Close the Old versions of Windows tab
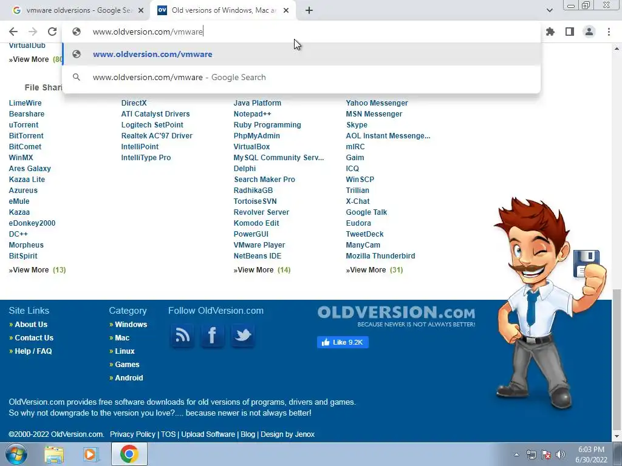Image resolution: width=622 pixels, height=466 pixels. point(286,10)
